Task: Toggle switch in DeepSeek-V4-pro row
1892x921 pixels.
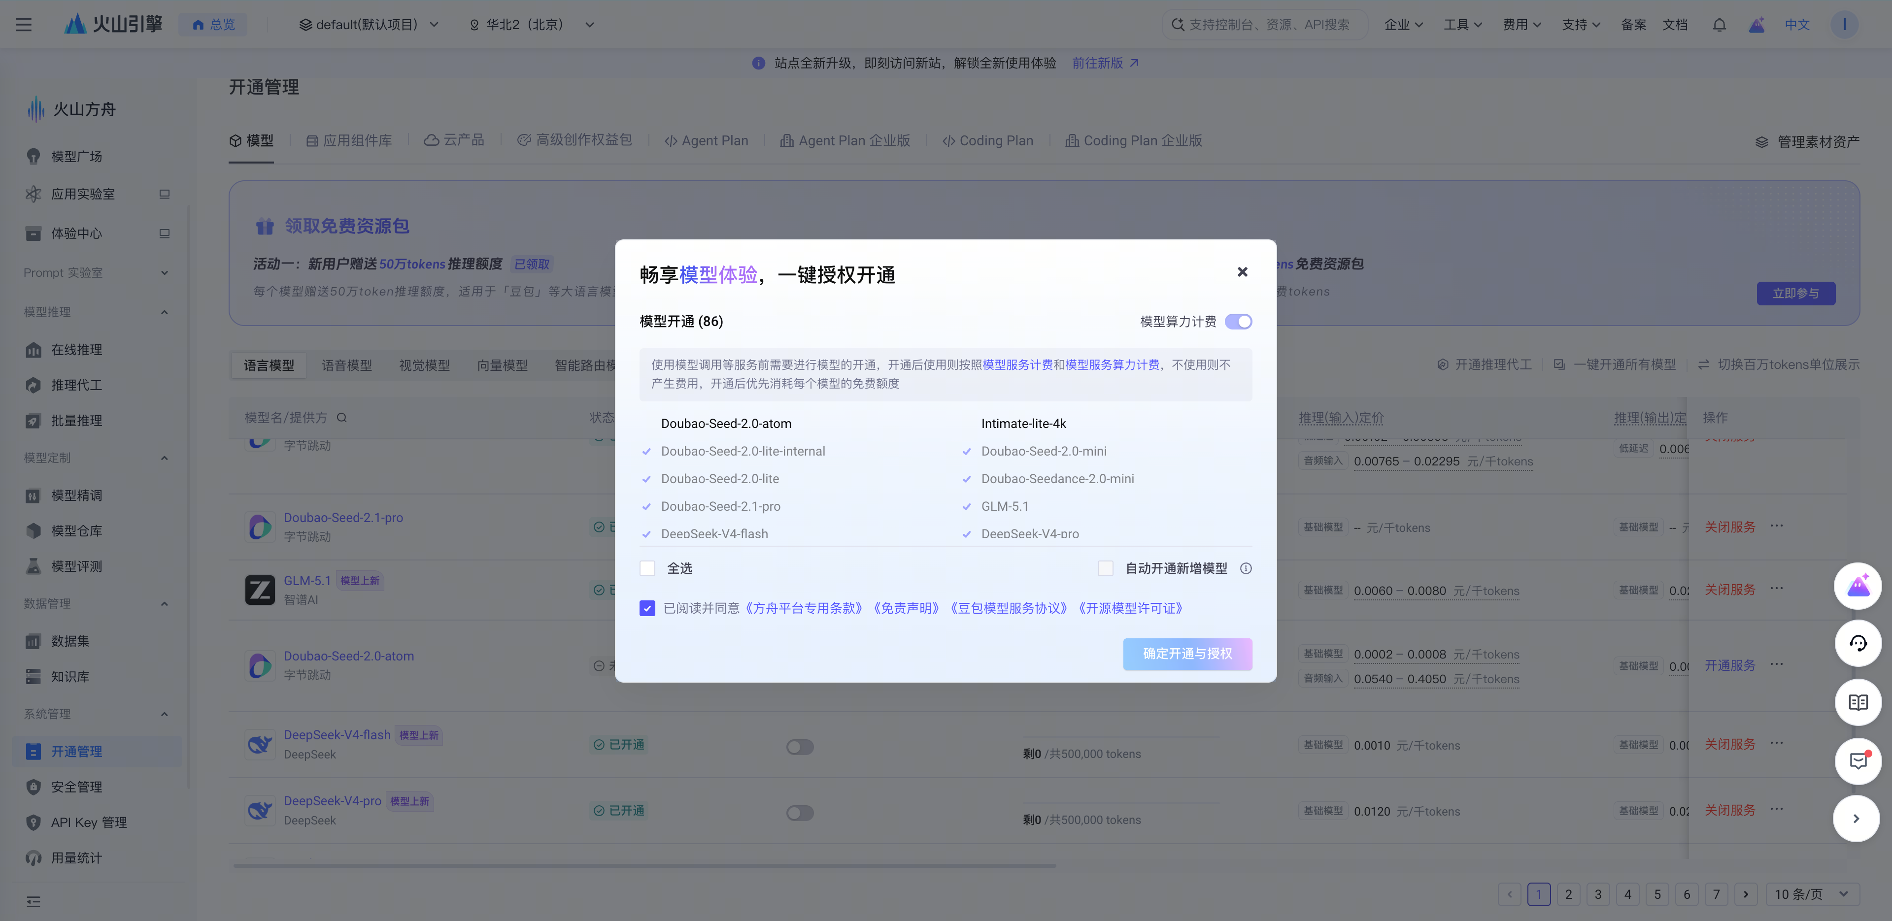Action: pyautogui.click(x=800, y=813)
